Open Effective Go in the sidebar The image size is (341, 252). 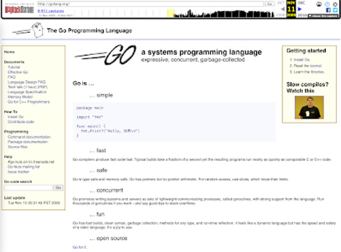pos(18,72)
